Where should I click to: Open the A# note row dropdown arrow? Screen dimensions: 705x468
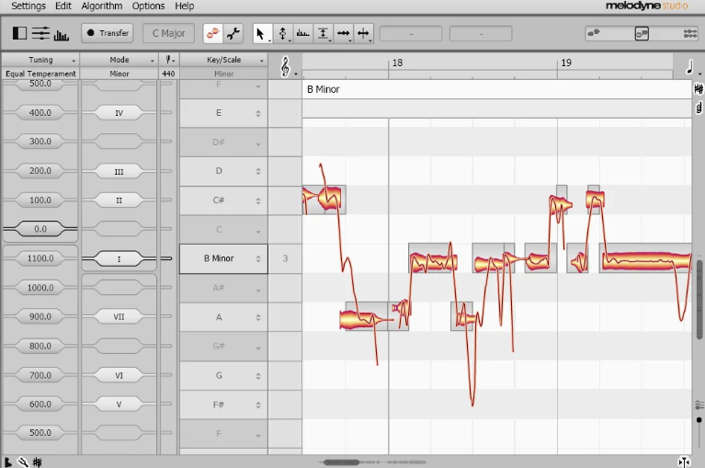[x=258, y=290]
